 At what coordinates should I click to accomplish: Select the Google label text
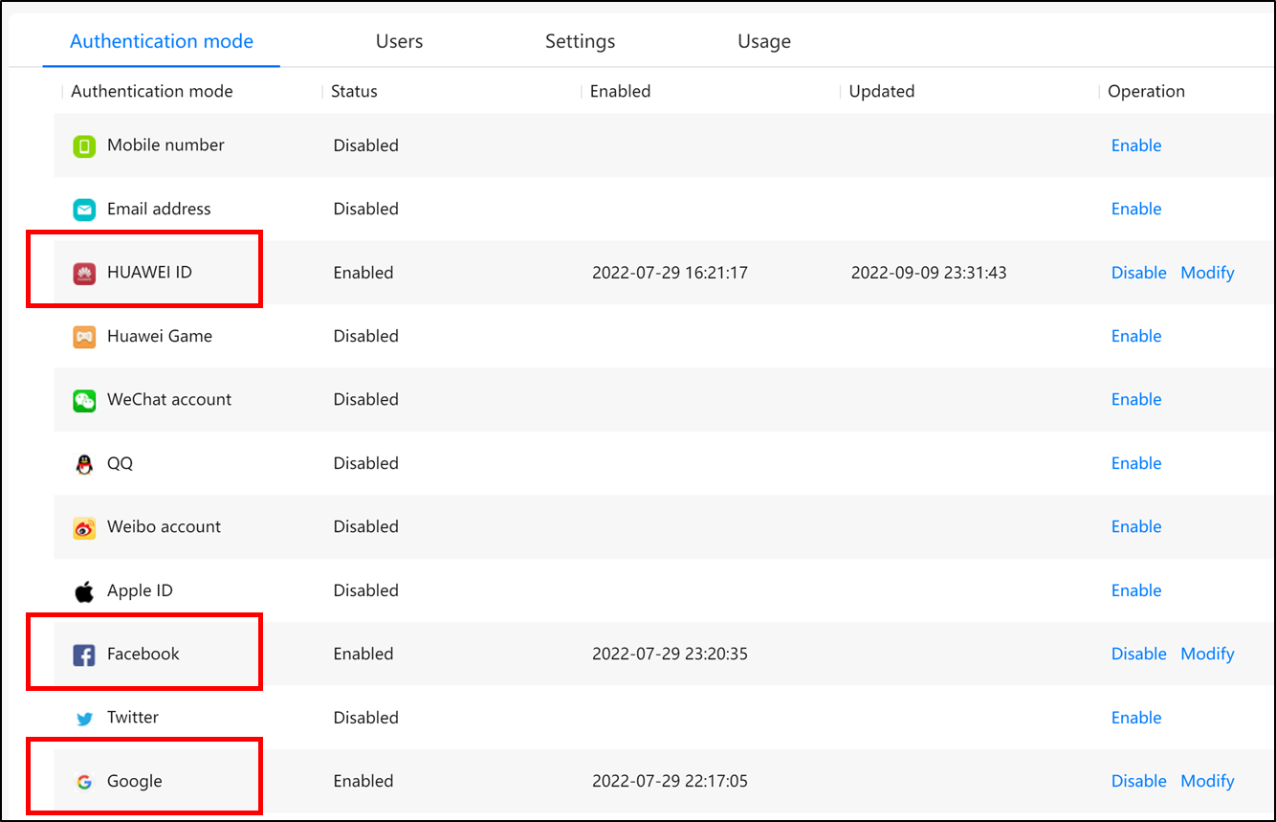pos(135,782)
